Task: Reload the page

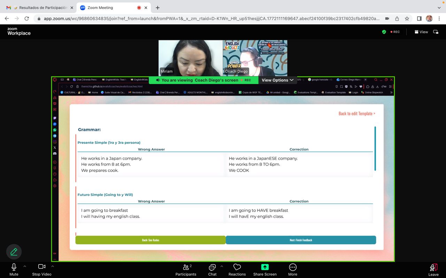Action: tap(26, 18)
